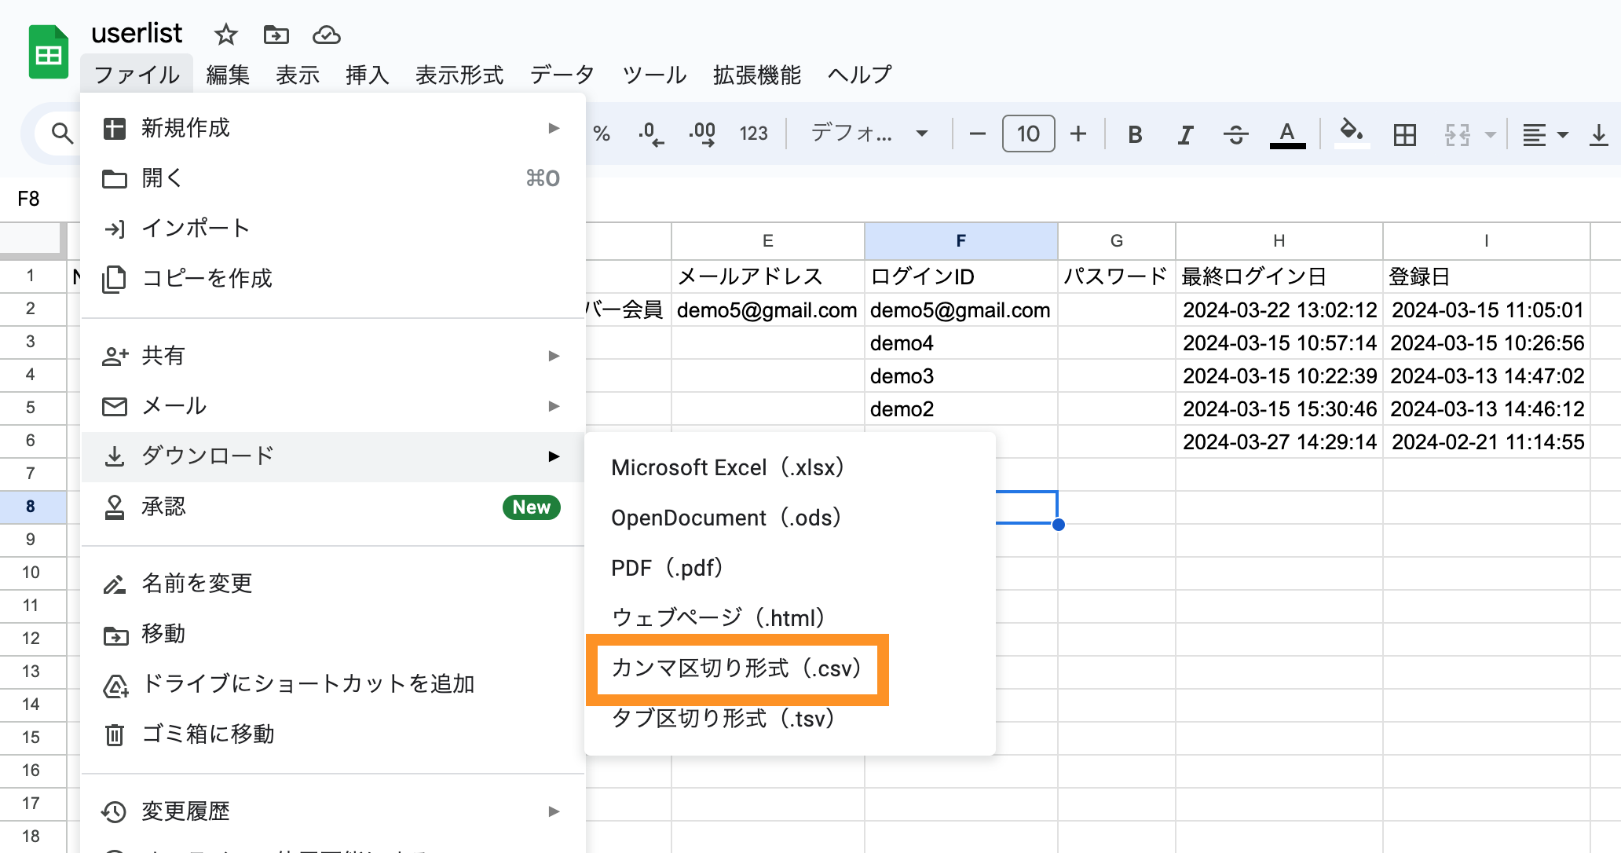Viewport: 1621px width, 853px height.
Task: Toggle bold formatting
Action: click(1134, 134)
